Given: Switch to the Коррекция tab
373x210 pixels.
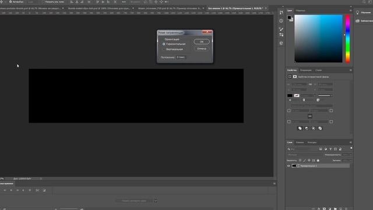Looking at the screenshot, I should point(305,70).
